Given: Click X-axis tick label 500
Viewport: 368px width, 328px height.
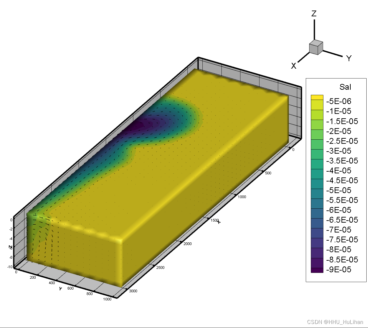Looking at the screenshot, I should coord(268,173).
